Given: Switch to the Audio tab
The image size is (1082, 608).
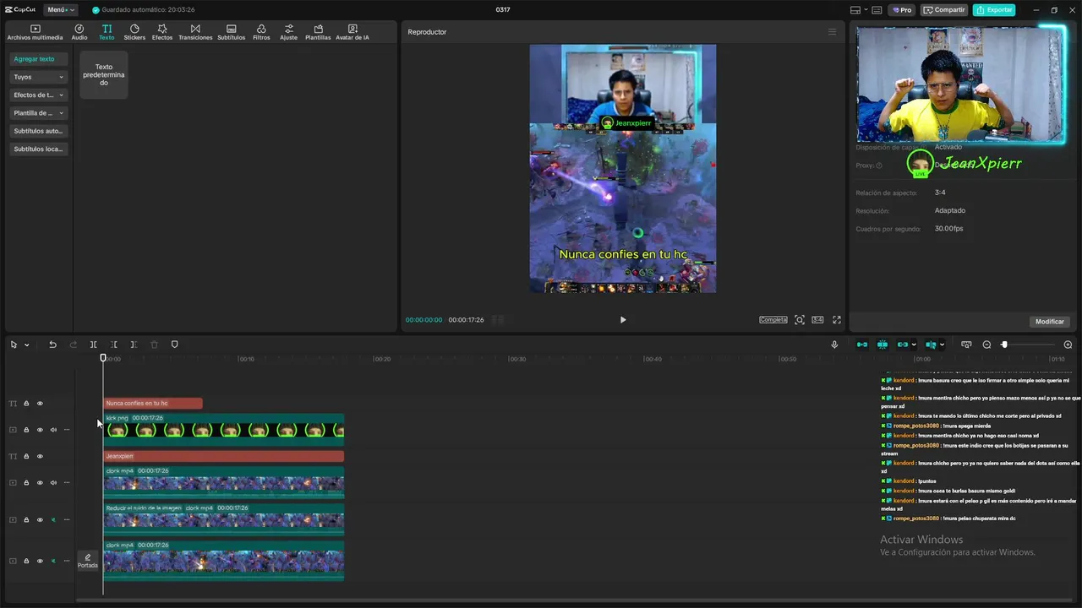Looking at the screenshot, I should pyautogui.click(x=79, y=32).
